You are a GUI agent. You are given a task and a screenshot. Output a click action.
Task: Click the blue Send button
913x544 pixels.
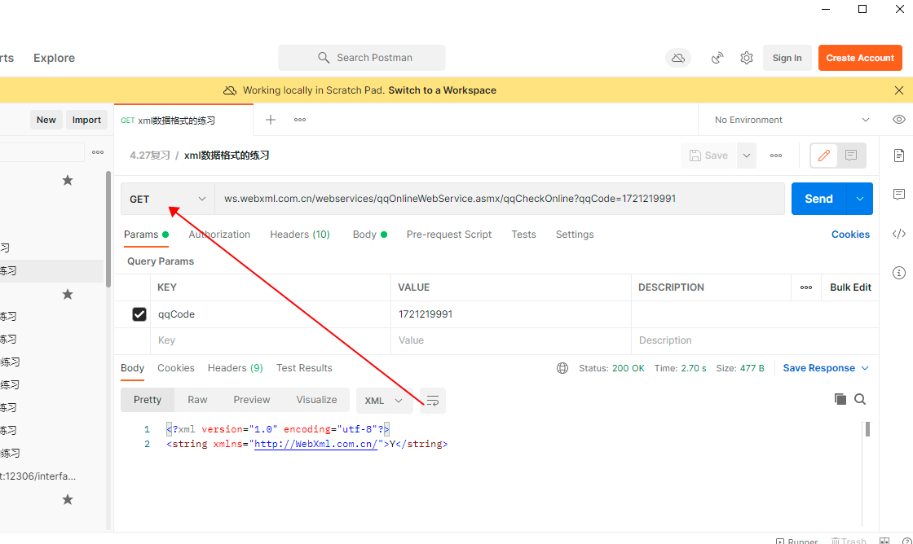818,199
